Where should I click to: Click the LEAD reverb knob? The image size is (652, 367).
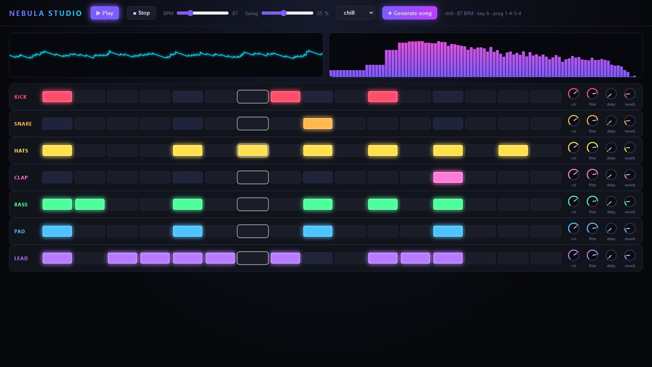coord(630,255)
